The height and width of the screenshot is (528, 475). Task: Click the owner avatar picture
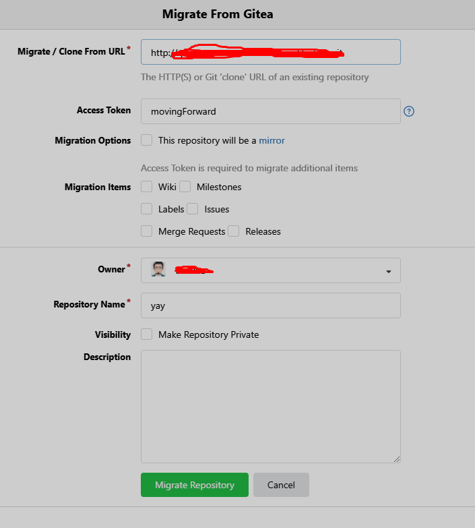[158, 269]
